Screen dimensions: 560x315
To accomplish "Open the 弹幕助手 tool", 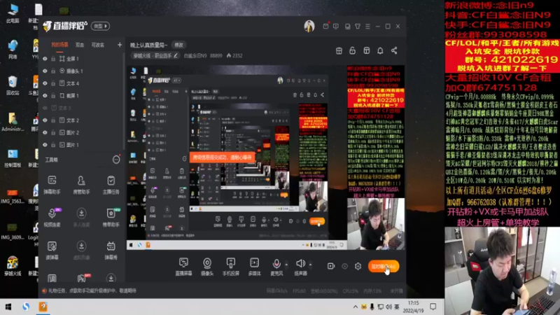I will tap(52, 185).
